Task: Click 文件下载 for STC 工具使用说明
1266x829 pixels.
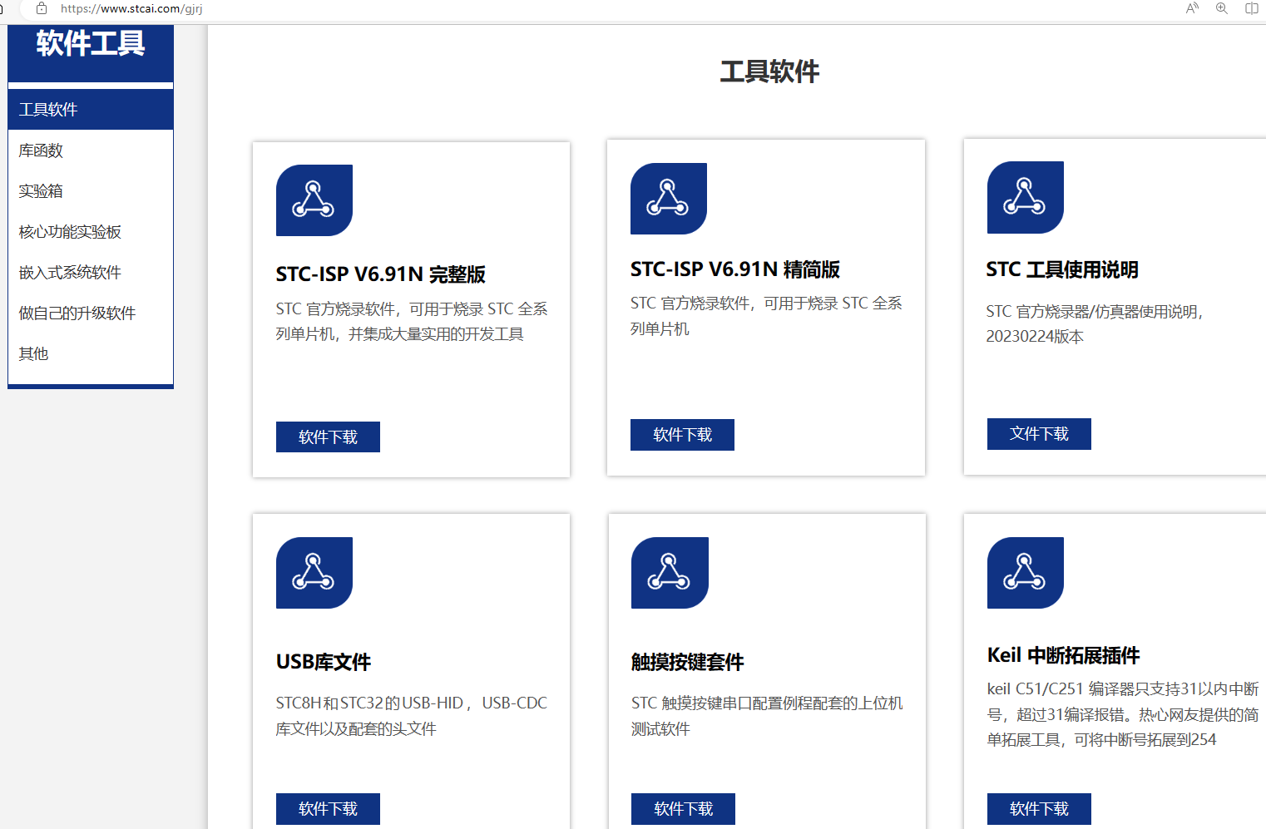Action: (x=1039, y=434)
